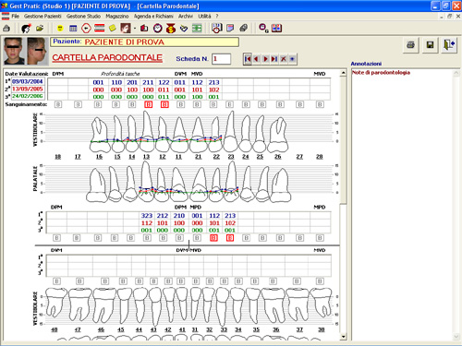Open the Gestione Studio menu

[x=83, y=16]
